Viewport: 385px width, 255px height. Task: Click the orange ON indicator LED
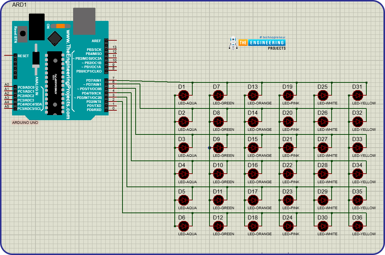click(x=60, y=26)
